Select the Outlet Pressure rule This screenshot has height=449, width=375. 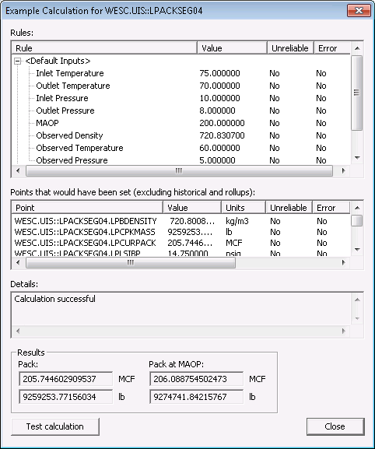[65, 110]
